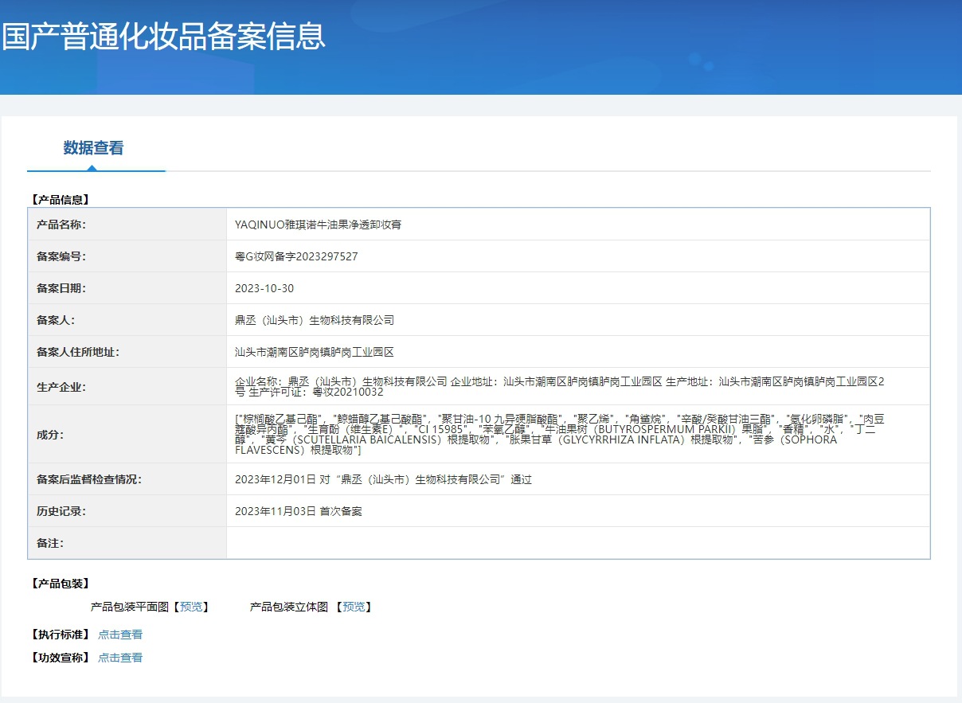Screen dimensions: 962x703
Task: Click 点击查看 next to 执行标准
Action: (x=120, y=635)
